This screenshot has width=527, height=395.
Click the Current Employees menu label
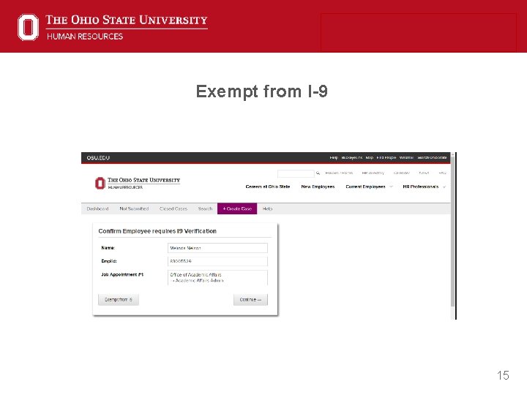[365, 187]
